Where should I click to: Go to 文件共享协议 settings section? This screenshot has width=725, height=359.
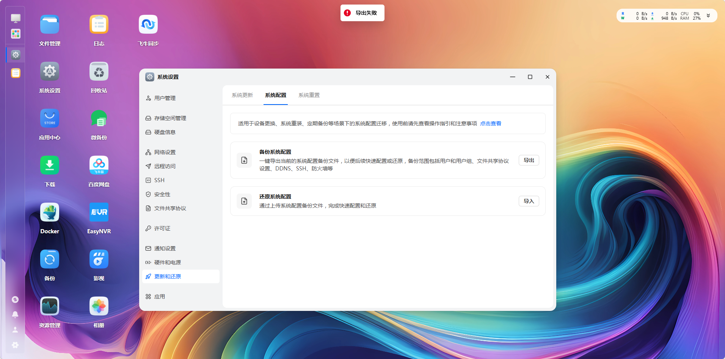pyautogui.click(x=181, y=208)
